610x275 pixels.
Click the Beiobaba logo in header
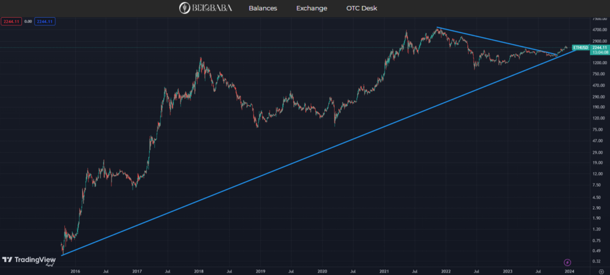click(204, 8)
